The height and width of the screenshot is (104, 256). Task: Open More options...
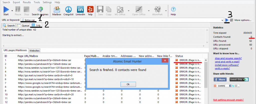[x=243, y=20]
